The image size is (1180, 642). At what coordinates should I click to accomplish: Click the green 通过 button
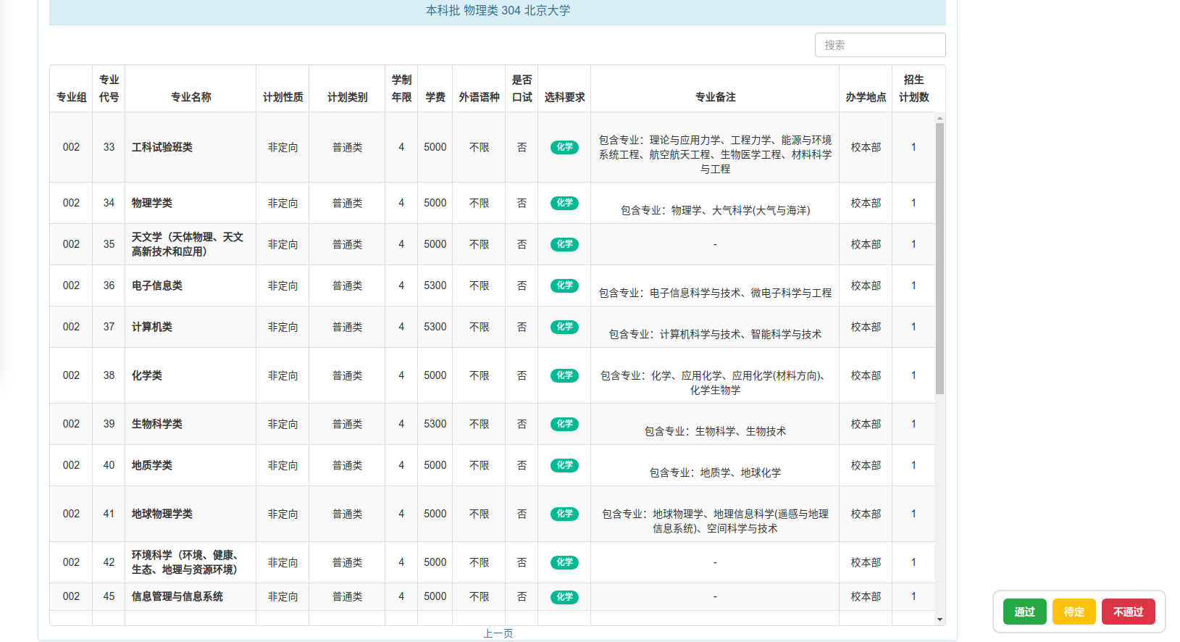(1024, 612)
